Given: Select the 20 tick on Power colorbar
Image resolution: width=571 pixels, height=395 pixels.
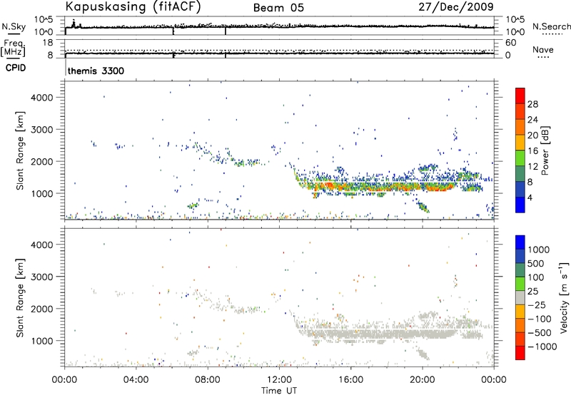Looking at the screenshot, I should (x=532, y=135).
